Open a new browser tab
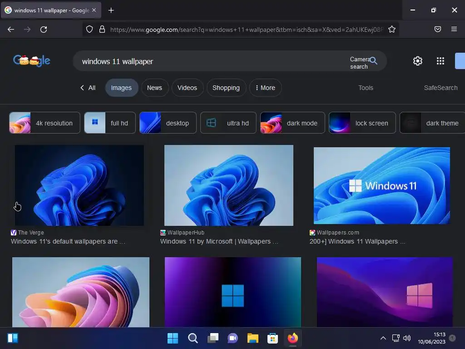 click(111, 10)
